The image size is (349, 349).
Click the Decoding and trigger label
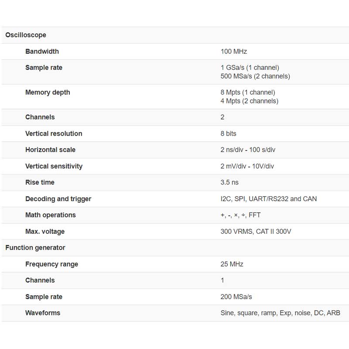[58, 199]
